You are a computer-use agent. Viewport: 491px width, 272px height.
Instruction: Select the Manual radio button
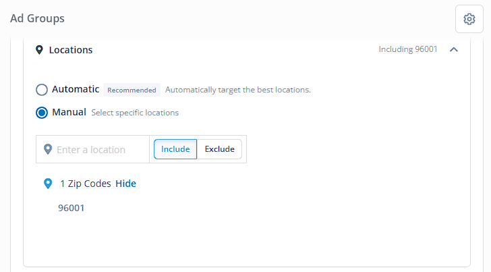click(x=42, y=113)
